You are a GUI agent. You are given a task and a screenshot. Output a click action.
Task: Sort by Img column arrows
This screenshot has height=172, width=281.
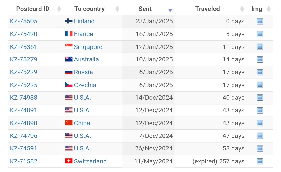(269, 9)
